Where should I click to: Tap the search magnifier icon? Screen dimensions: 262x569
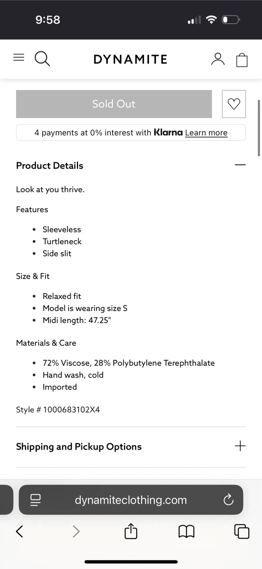point(42,59)
